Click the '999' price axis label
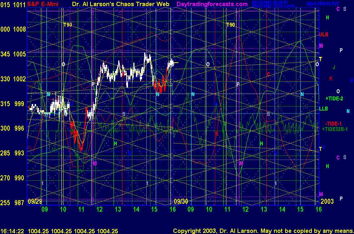Screen dimensions: 354x234 [19, 104]
